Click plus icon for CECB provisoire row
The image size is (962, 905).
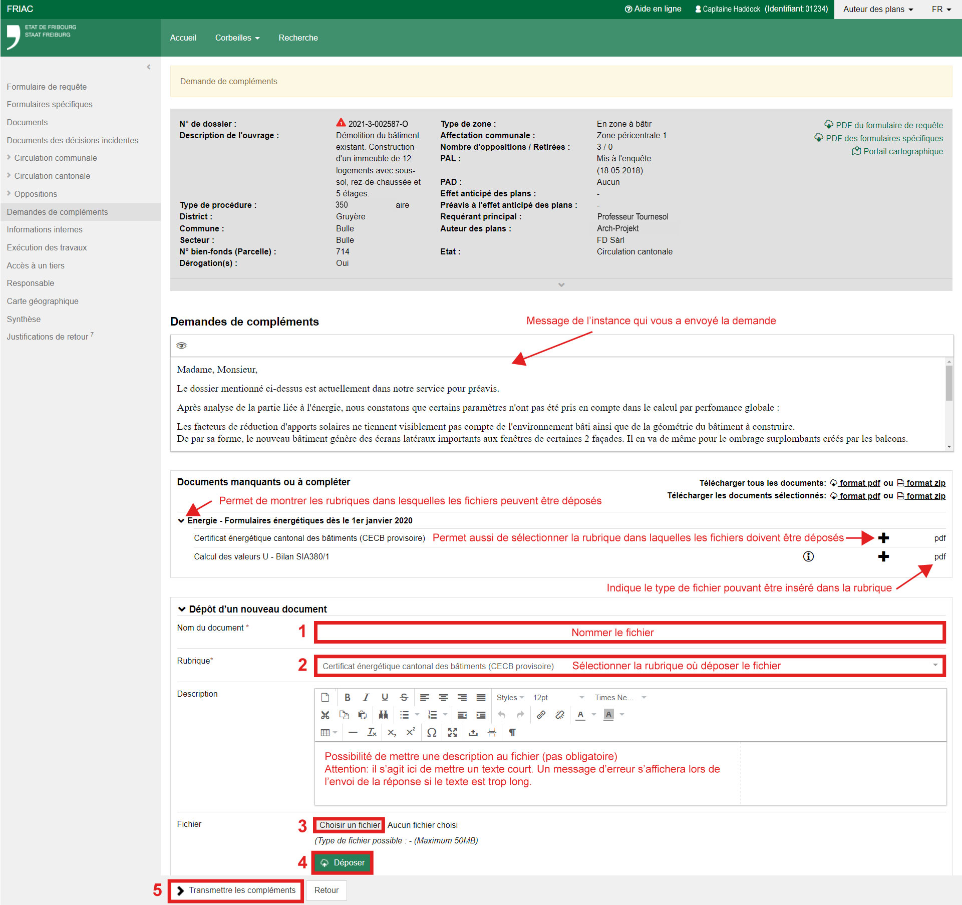pyautogui.click(x=883, y=538)
